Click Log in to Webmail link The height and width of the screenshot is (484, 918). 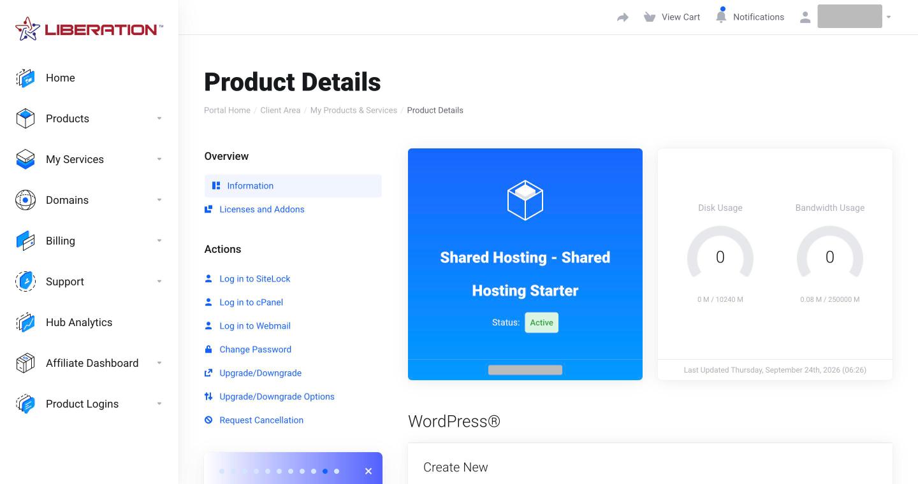(255, 325)
